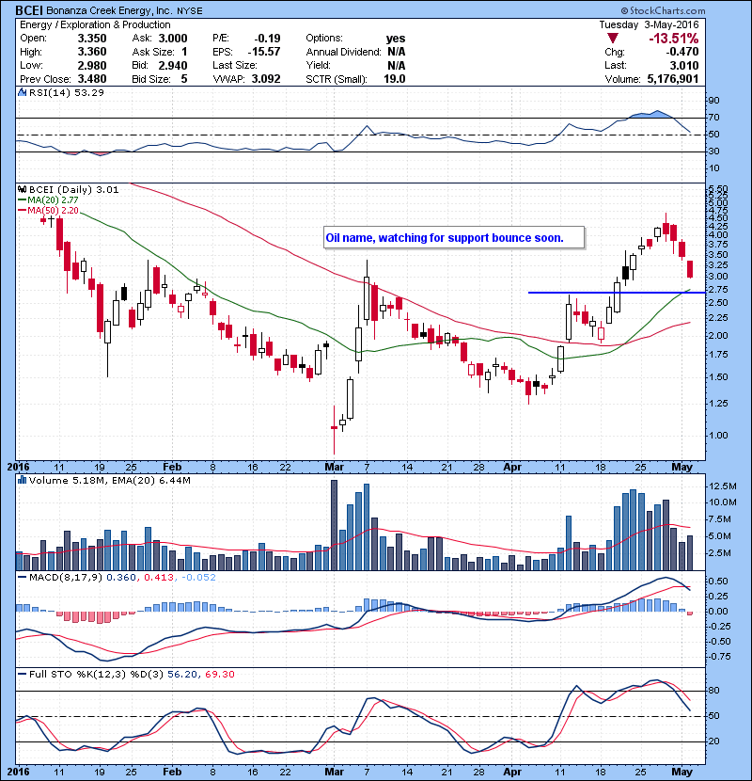Click the RSI 30 oversold axis label
The height and width of the screenshot is (781, 752).
click(713, 151)
